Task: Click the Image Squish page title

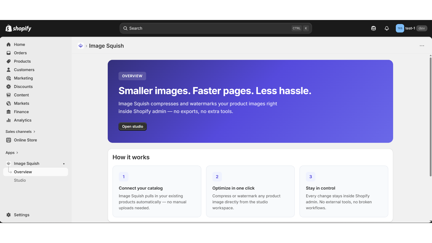Action: point(106,46)
